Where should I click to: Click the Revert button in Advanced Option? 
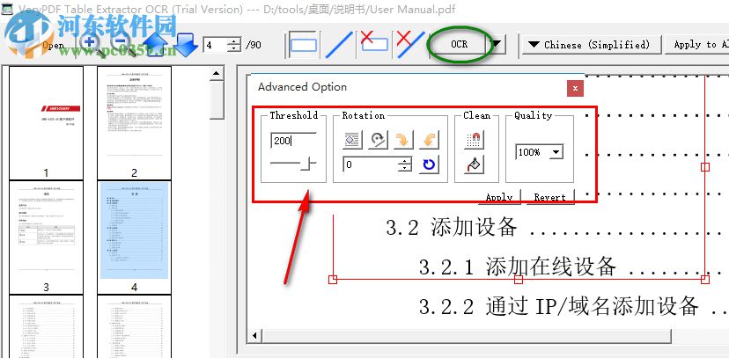(550, 196)
